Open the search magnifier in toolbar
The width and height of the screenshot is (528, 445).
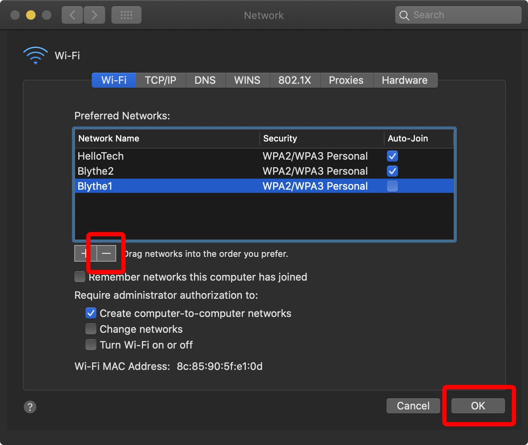[404, 15]
